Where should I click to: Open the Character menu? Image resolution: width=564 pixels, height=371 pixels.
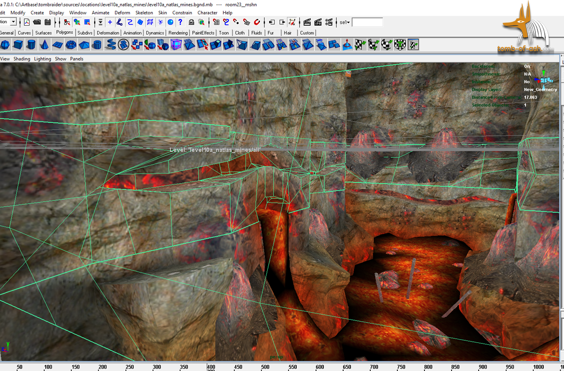[x=207, y=13]
